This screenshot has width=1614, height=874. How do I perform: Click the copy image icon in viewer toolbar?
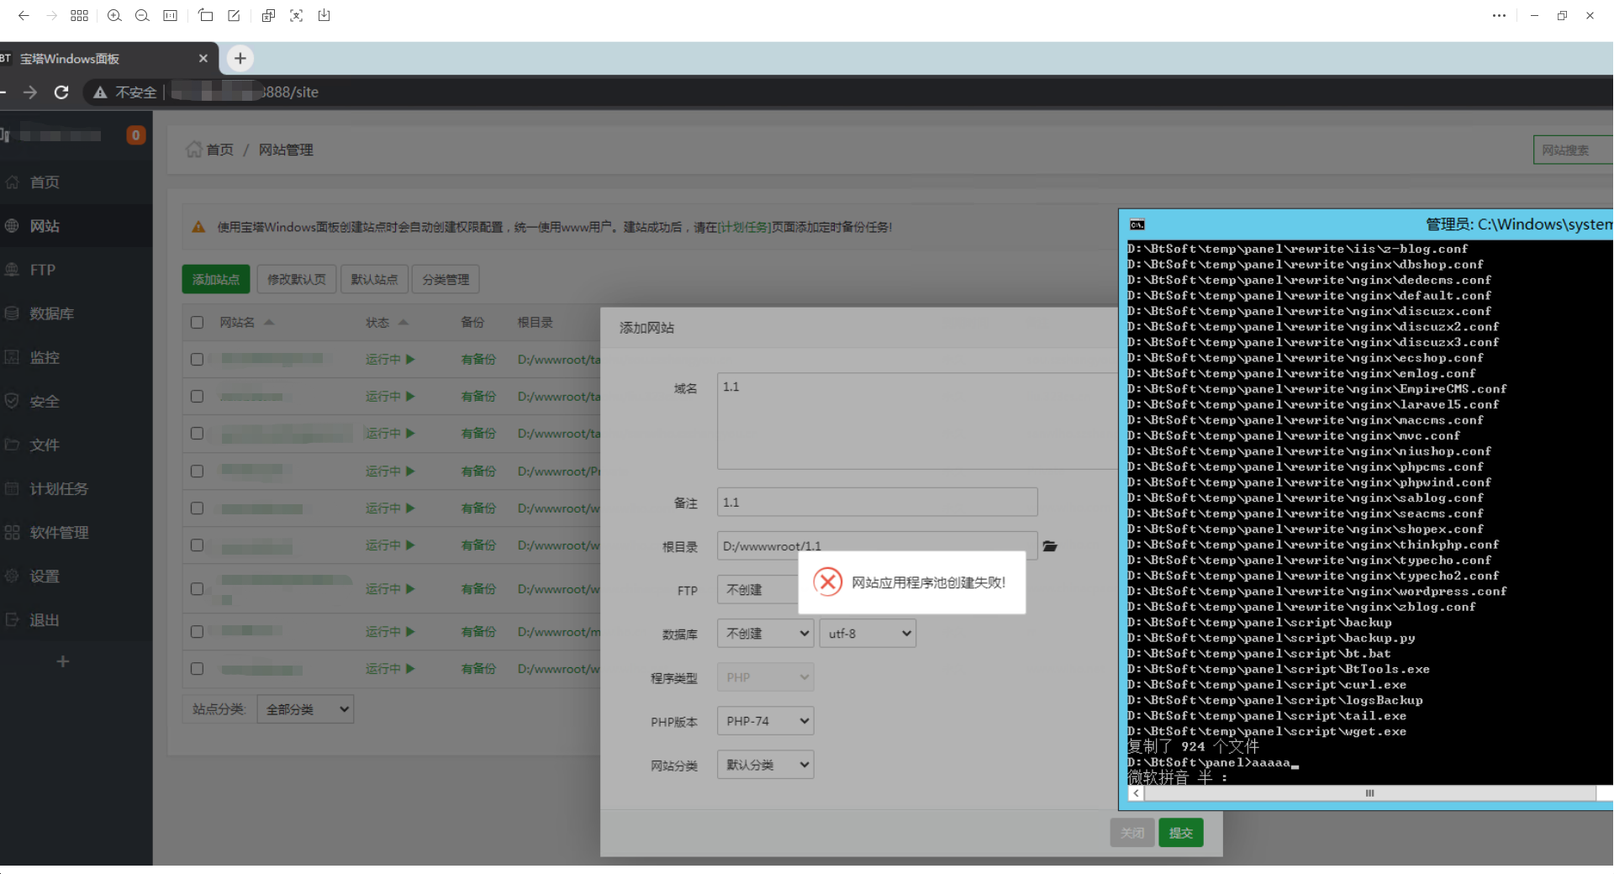[x=268, y=15]
